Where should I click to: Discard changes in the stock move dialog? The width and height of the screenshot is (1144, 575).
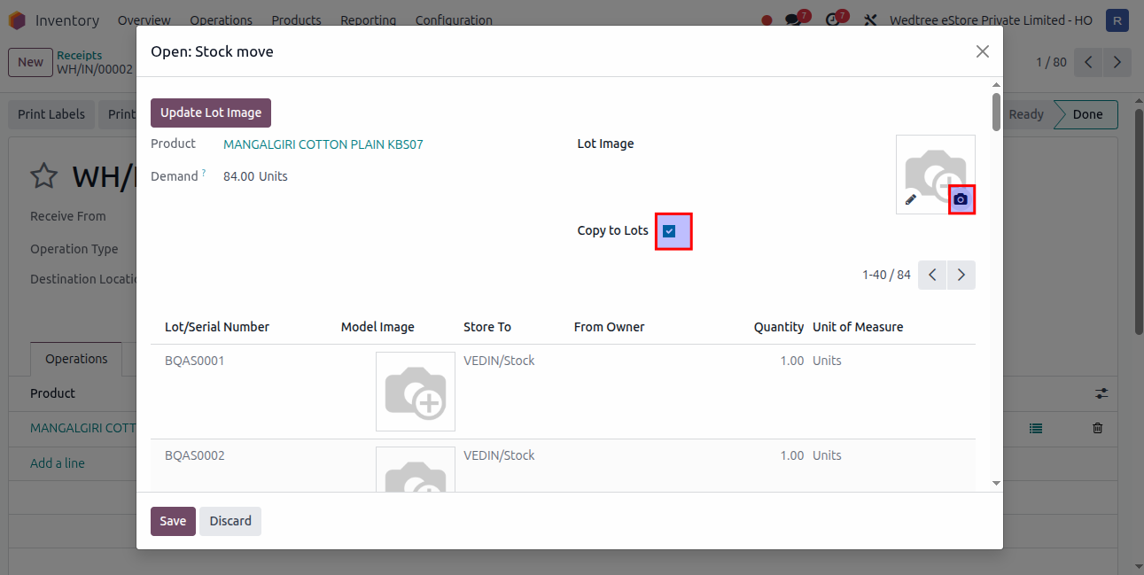[x=230, y=521]
